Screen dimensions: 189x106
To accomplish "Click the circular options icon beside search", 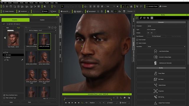I will tap(55, 27).
